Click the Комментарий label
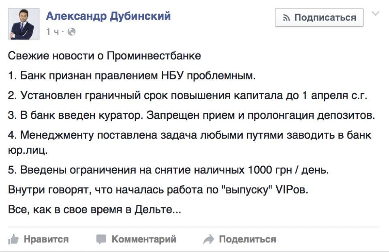This screenshot has width=389, height=252. [x=144, y=239]
